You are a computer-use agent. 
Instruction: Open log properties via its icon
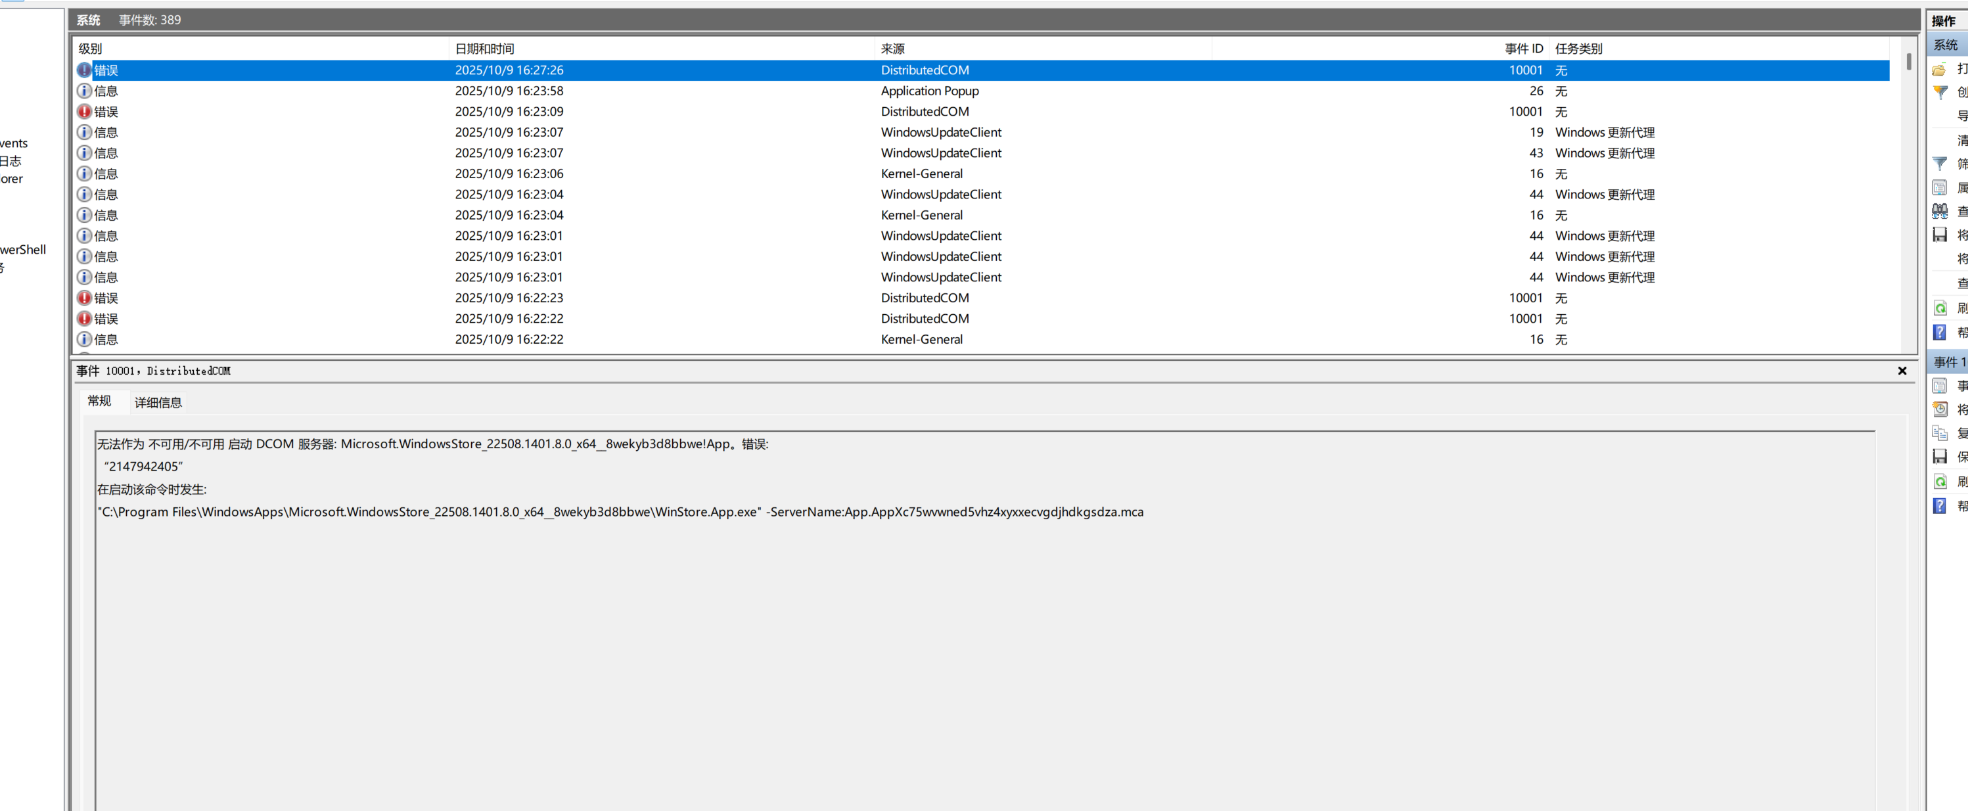click(x=1939, y=187)
